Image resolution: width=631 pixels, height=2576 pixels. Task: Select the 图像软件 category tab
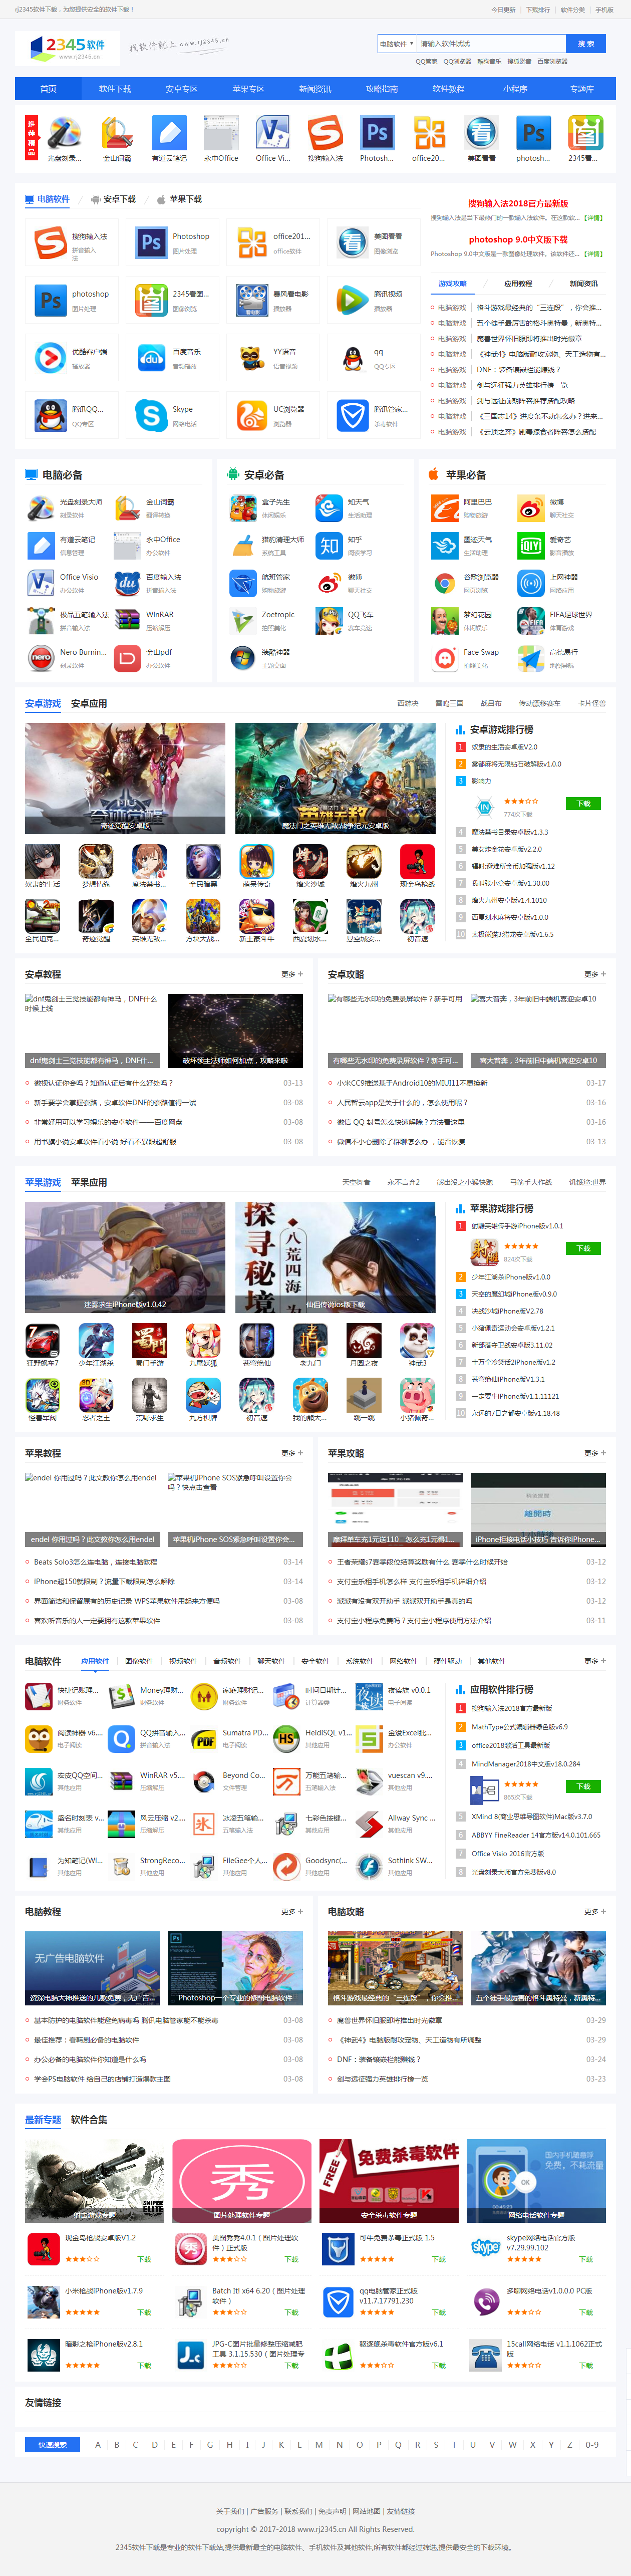pos(139,1661)
